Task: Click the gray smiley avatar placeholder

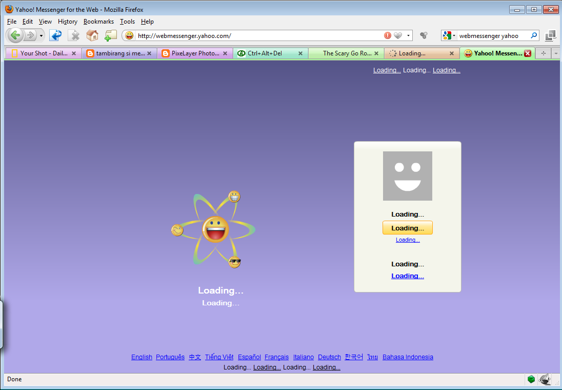Action: coord(408,176)
